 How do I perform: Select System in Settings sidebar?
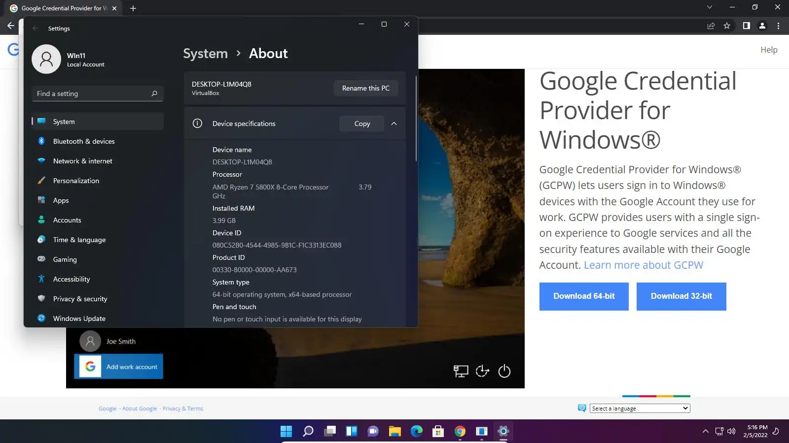click(x=98, y=122)
